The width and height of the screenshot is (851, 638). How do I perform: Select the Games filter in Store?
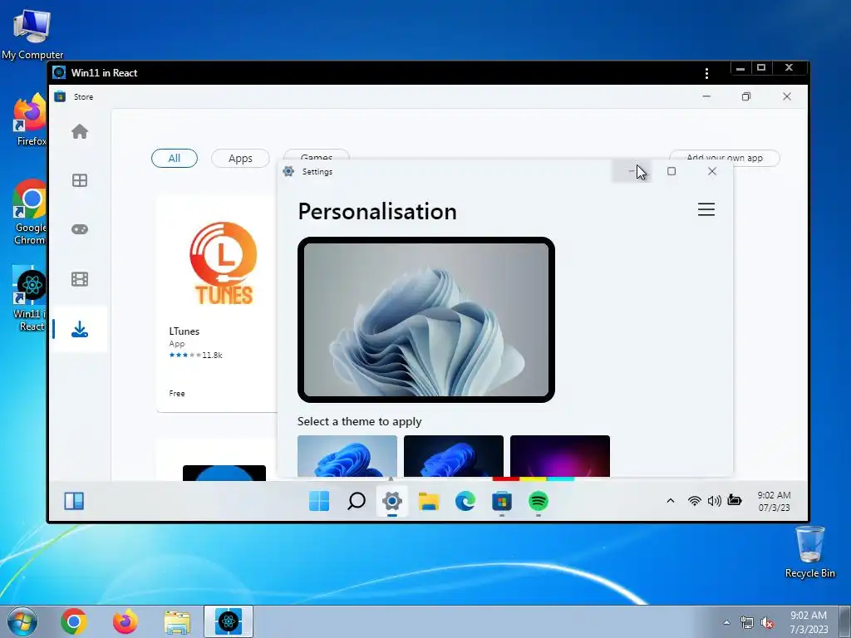pos(317,155)
